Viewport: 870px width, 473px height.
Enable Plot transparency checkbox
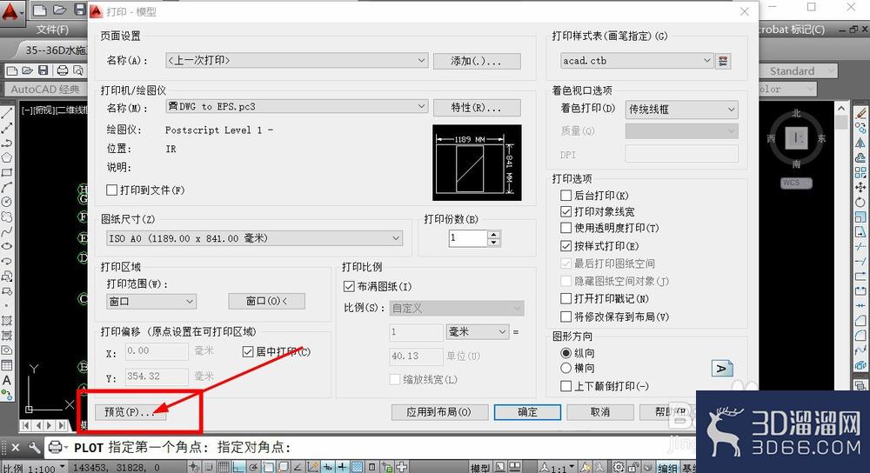566,228
